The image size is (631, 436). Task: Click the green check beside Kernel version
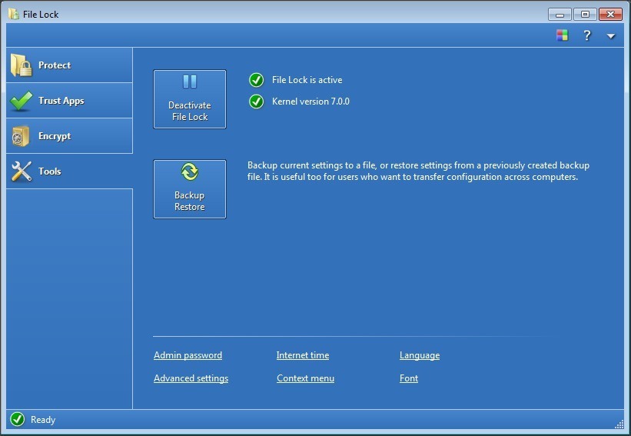pos(257,102)
